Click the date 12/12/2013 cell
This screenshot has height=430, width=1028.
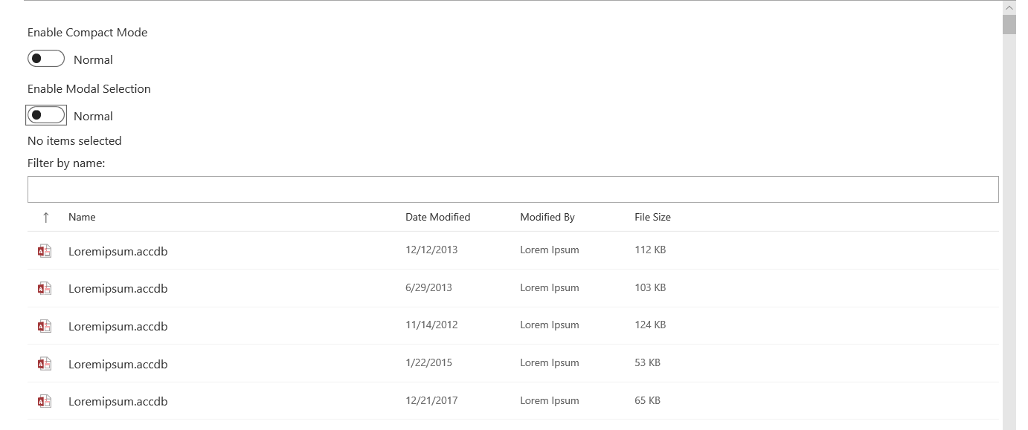(x=431, y=250)
